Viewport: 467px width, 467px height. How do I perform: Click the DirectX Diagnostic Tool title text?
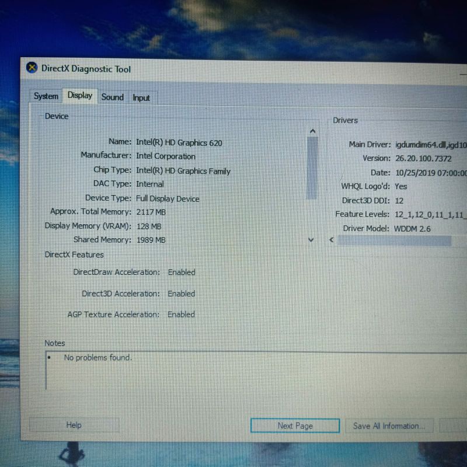pyautogui.click(x=86, y=69)
